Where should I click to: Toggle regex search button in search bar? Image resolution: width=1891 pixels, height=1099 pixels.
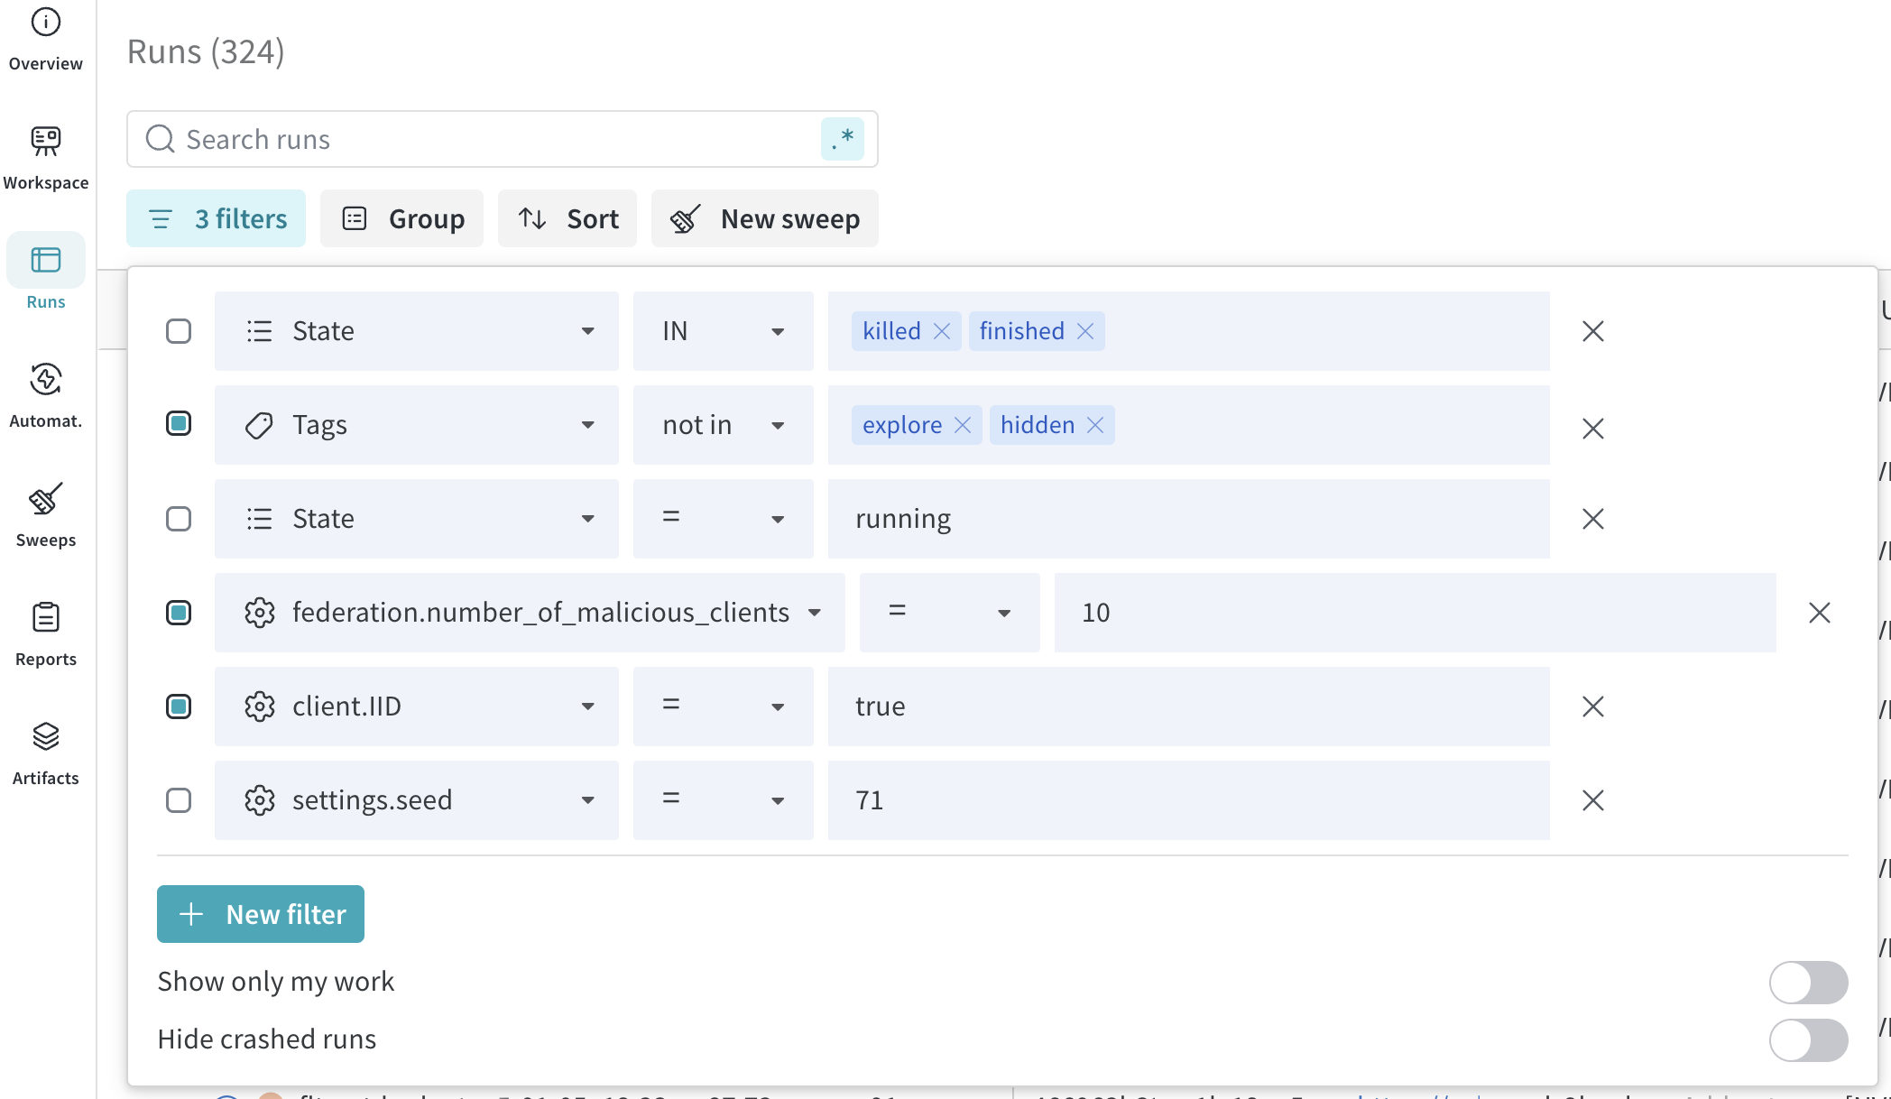[842, 139]
